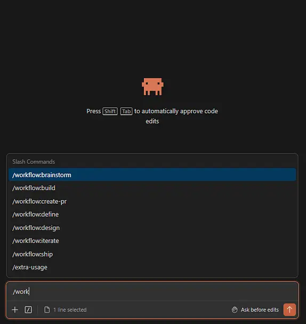This screenshot has height=324, width=306.
Task: Click the plus attach icon
Action: 15,310
